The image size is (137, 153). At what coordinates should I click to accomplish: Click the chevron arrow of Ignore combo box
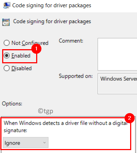click(x=44, y=143)
